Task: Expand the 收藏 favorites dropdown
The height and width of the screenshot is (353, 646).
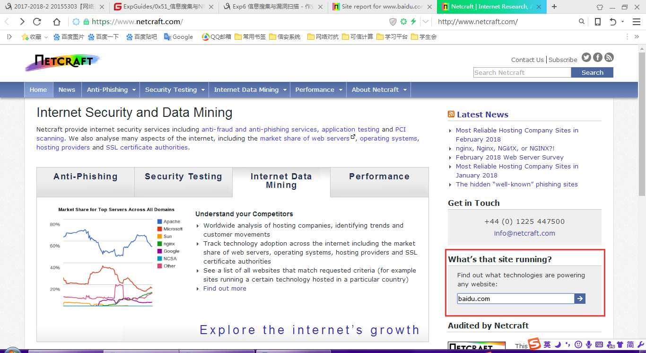Action: tap(46, 37)
